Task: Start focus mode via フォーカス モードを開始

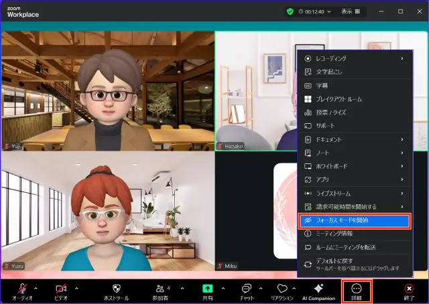Action: coord(355,220)
